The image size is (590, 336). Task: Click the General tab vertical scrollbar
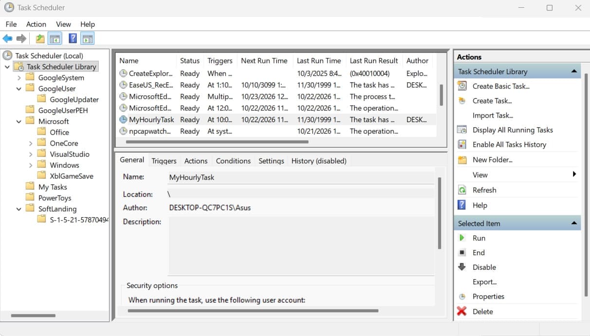pyautogui.click(x=440, y=213)
